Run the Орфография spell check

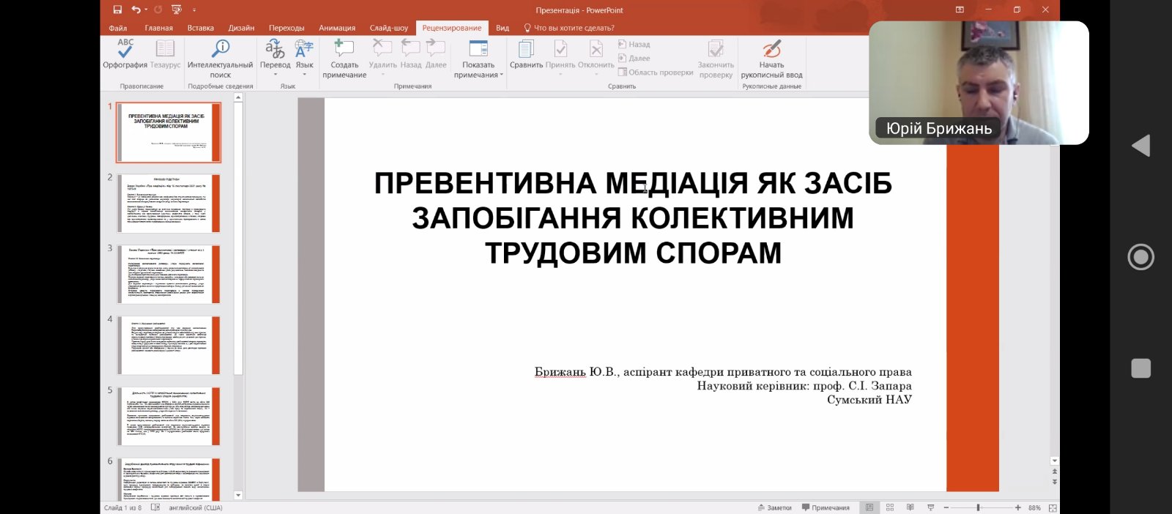pos(125,54)
